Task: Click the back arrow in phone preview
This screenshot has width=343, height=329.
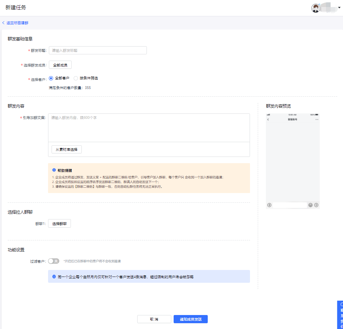Action: [268, 120]
